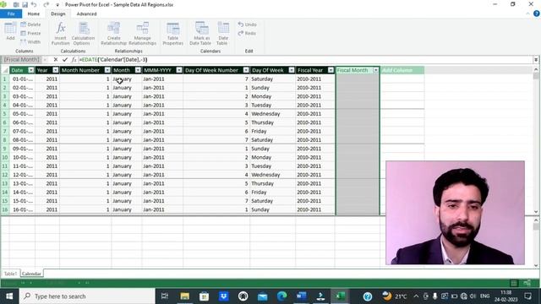Open Calculation Options
The height and width of the screenshot is (304, 541).
point(83,34)
